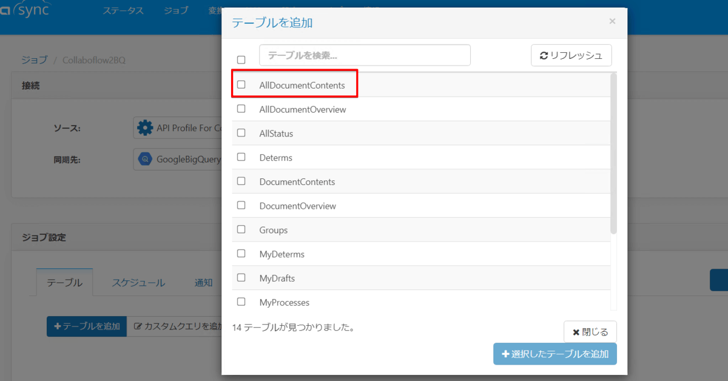Tick the MyDrafts checkbox

(241, 277)
